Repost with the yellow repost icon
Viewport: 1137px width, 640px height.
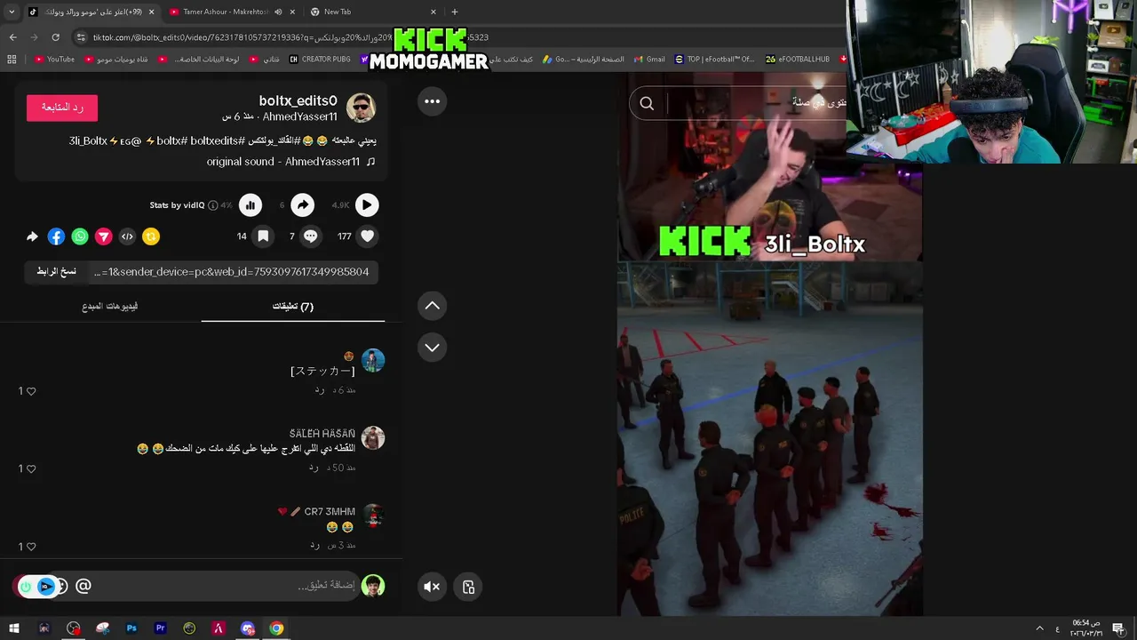tap(151, 236)
